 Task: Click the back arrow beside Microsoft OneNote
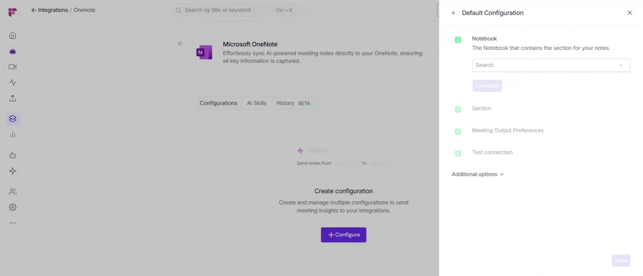pos(181,44)
